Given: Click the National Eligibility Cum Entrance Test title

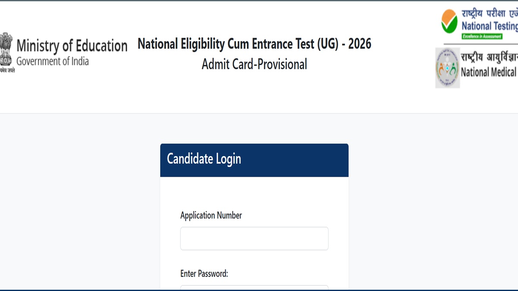Looking at the screenshot, I should pos(254,44).
